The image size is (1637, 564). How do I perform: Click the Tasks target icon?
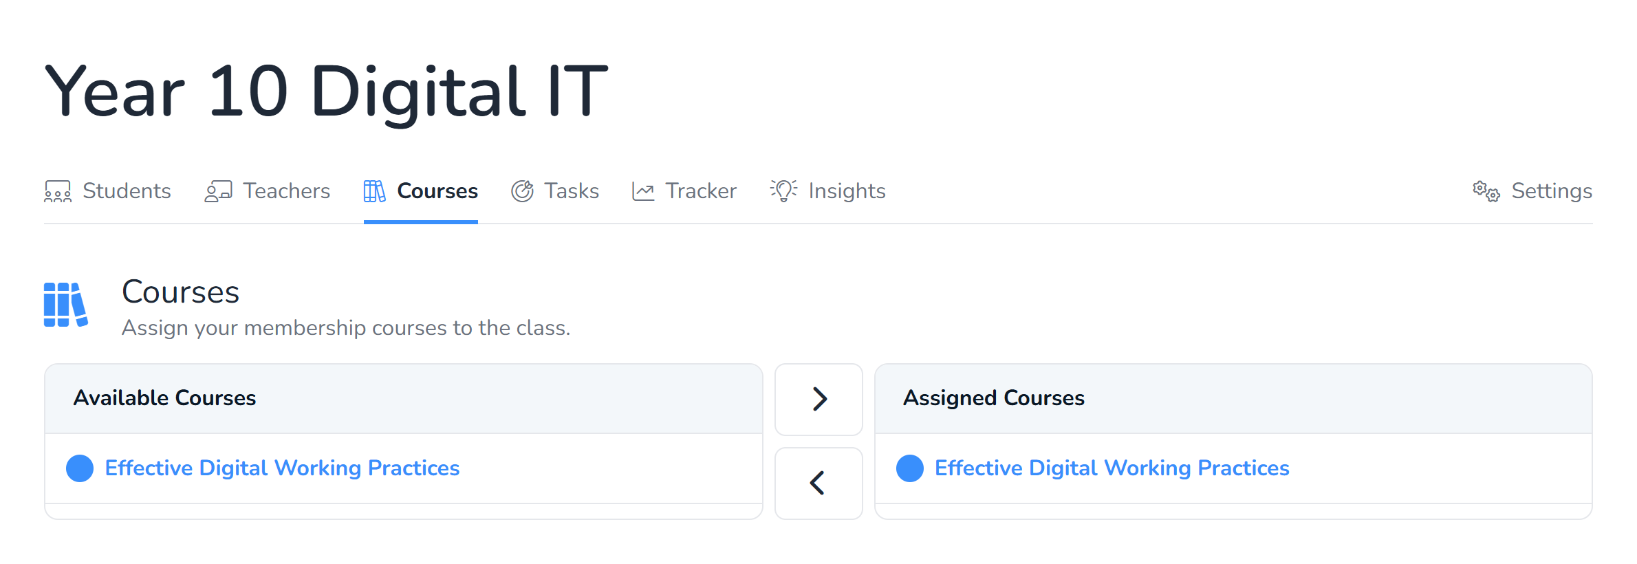coord(522,191)
